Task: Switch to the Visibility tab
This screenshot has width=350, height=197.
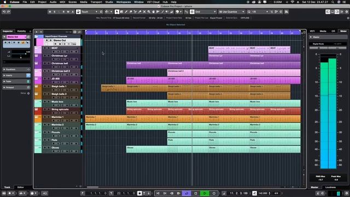Action: point(21,31)
